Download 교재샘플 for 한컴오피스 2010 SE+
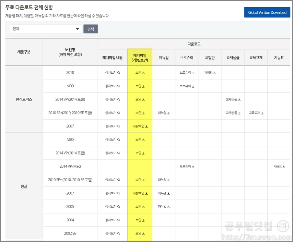The height and width of the screenshot is (242, 293). [x=233, y=113]
